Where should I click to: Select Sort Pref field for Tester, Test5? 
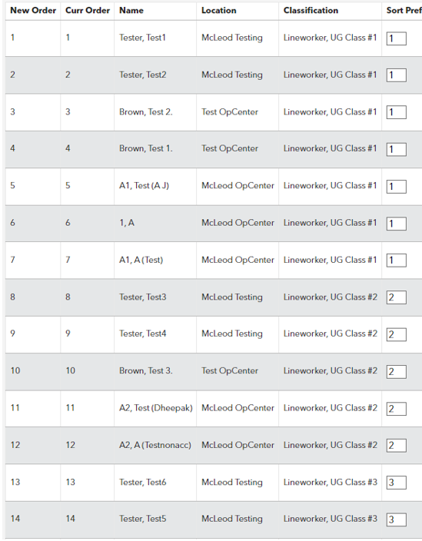point(396,519)
